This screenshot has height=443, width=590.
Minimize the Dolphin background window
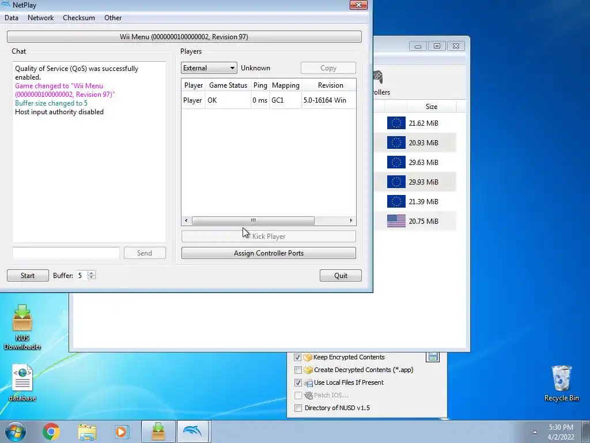point(418,46)
